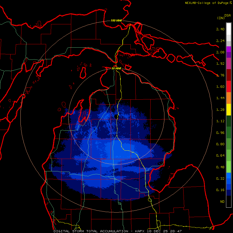
Task: Click the dark red legend swatch
Action: click(229, 75)
